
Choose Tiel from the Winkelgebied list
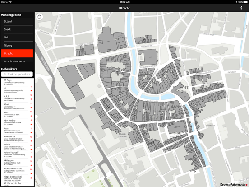[x=17, y=37]
